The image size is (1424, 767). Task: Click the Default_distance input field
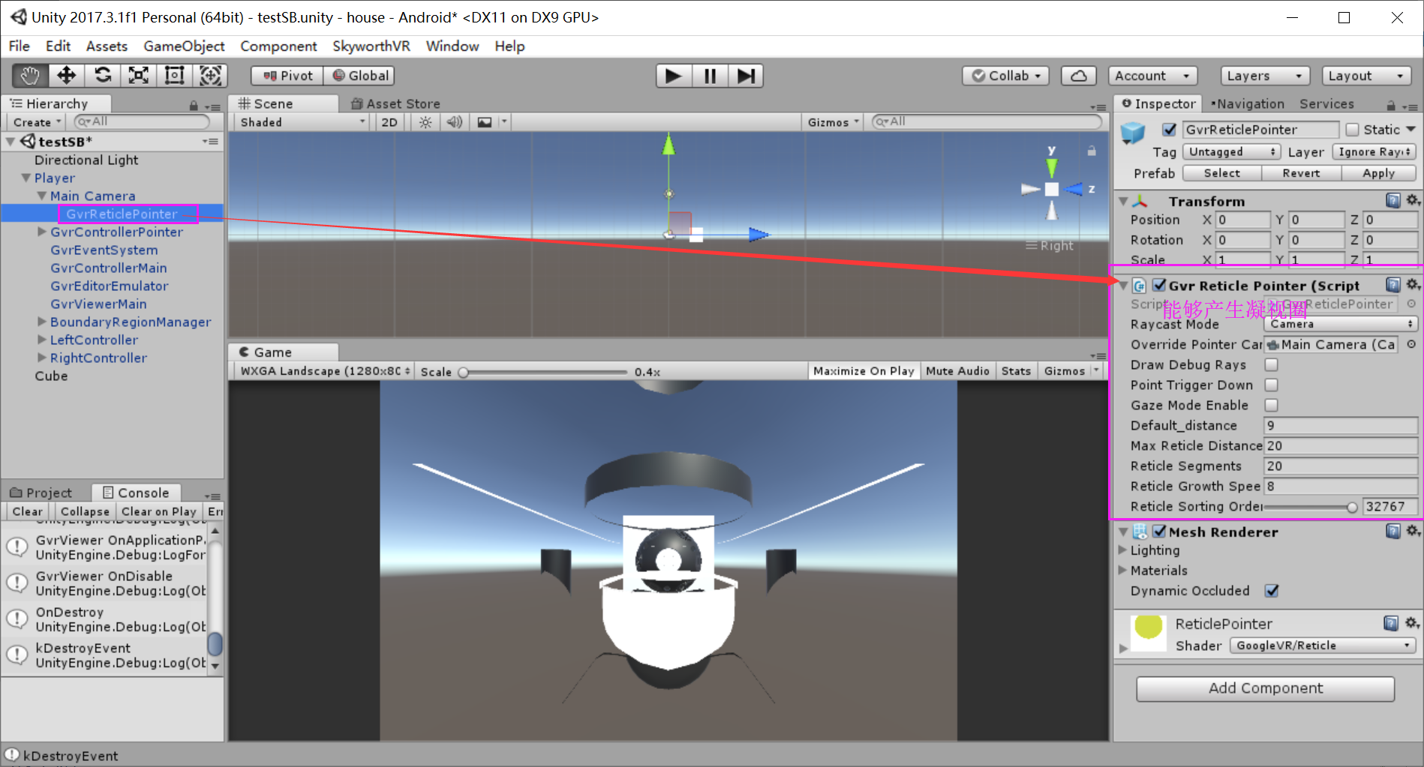pos(1340,425)
